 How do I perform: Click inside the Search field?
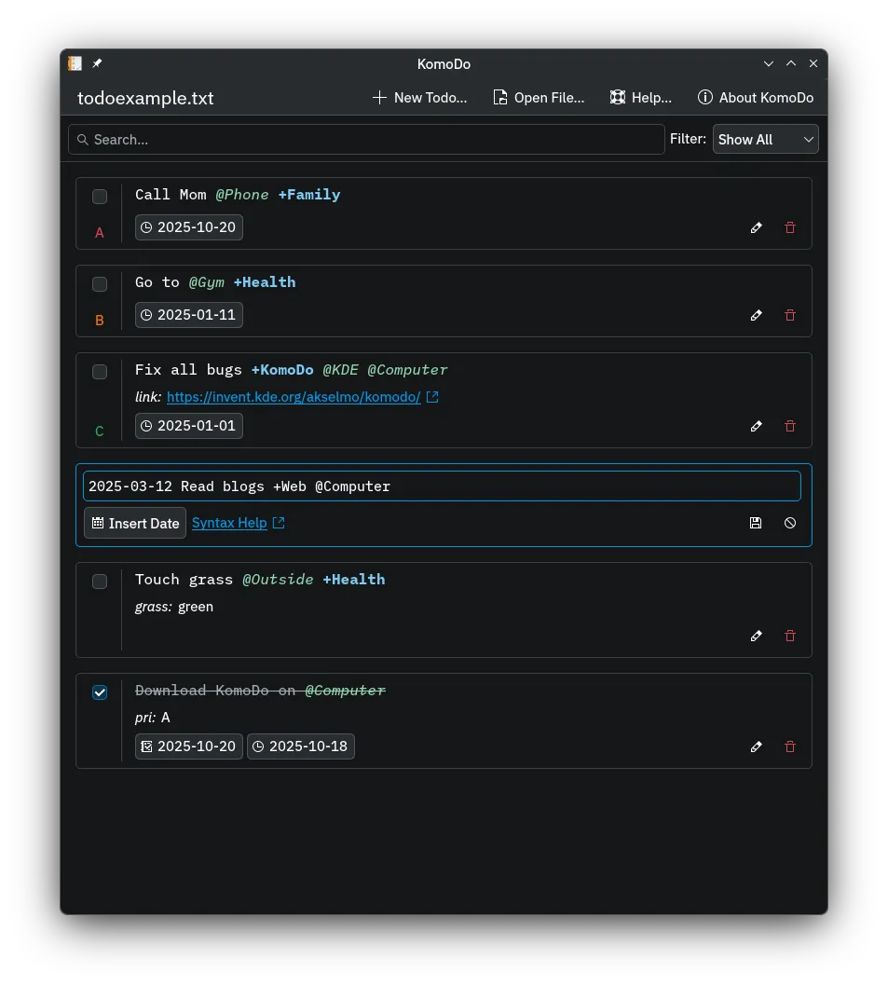click(x=363, y=139)
